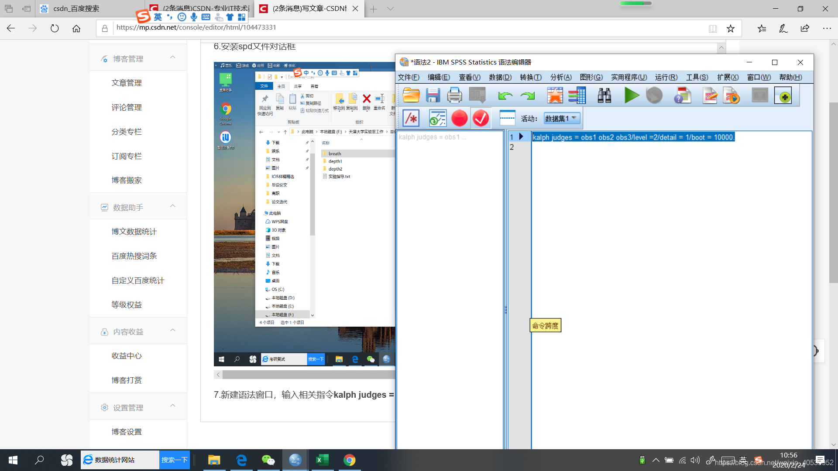Screen dimensions: 838x471
Task: Open the 分析(A) menu
Action: click(x=560, y=77)
